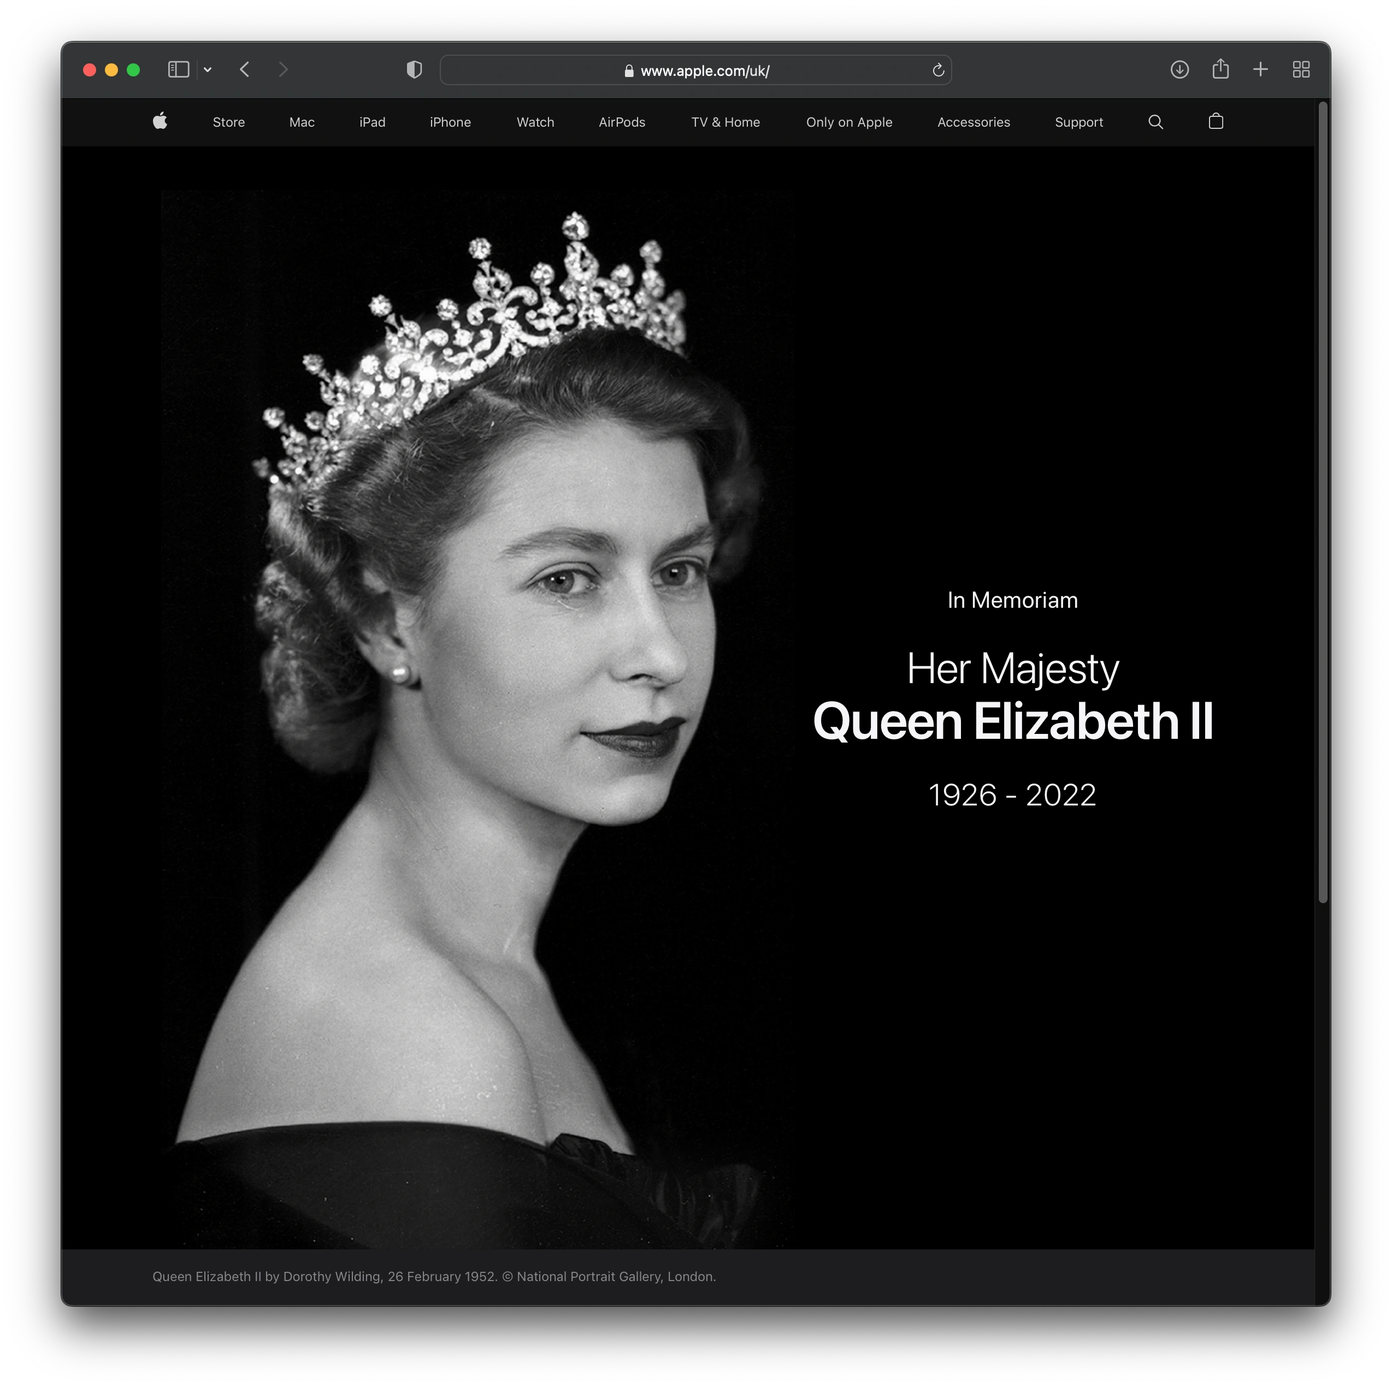This screenshot has height=1387, width=1392.
Task: Select Only on Apple in navigation
Action: click(849, 122)
